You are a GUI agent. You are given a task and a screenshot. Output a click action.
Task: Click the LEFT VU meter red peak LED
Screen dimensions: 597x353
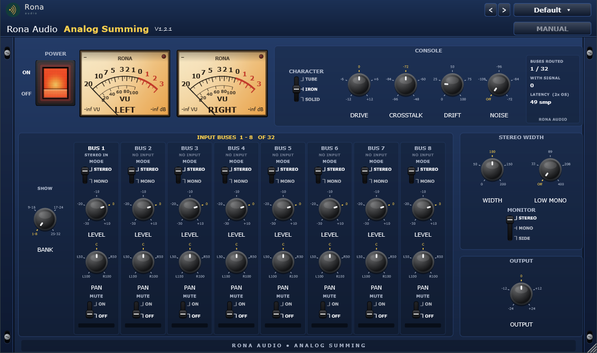164,57
